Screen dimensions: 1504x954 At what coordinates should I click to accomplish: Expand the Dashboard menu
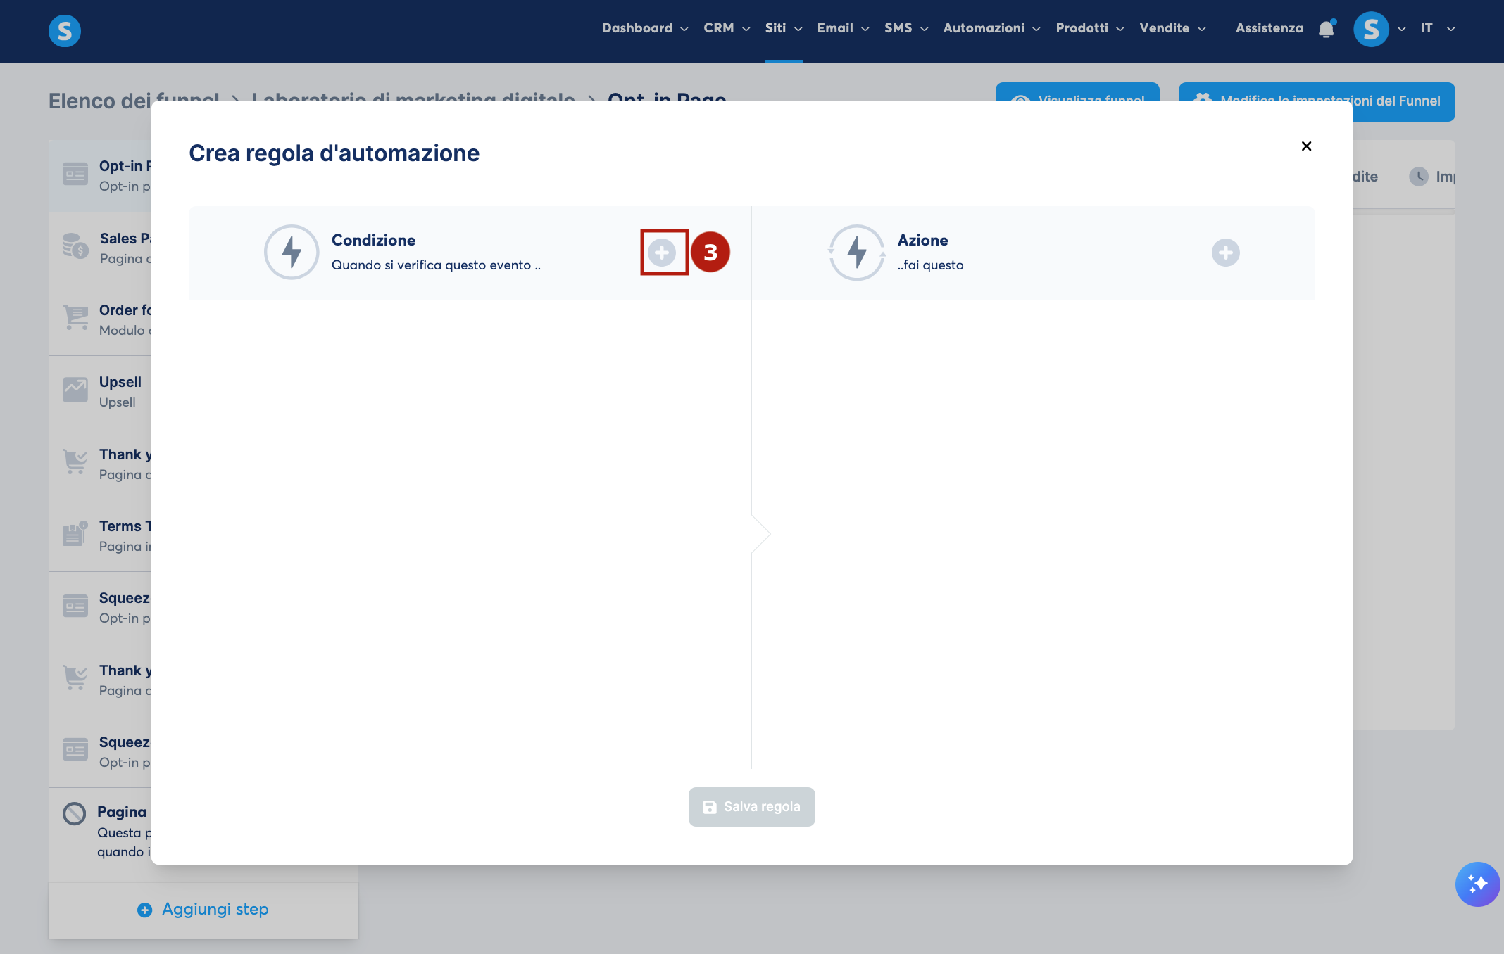(x=645, y=28)
